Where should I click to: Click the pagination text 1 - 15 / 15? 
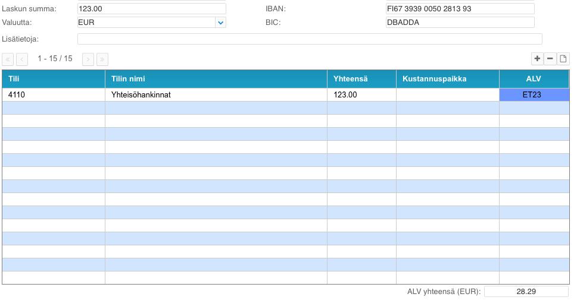point(55,59)
